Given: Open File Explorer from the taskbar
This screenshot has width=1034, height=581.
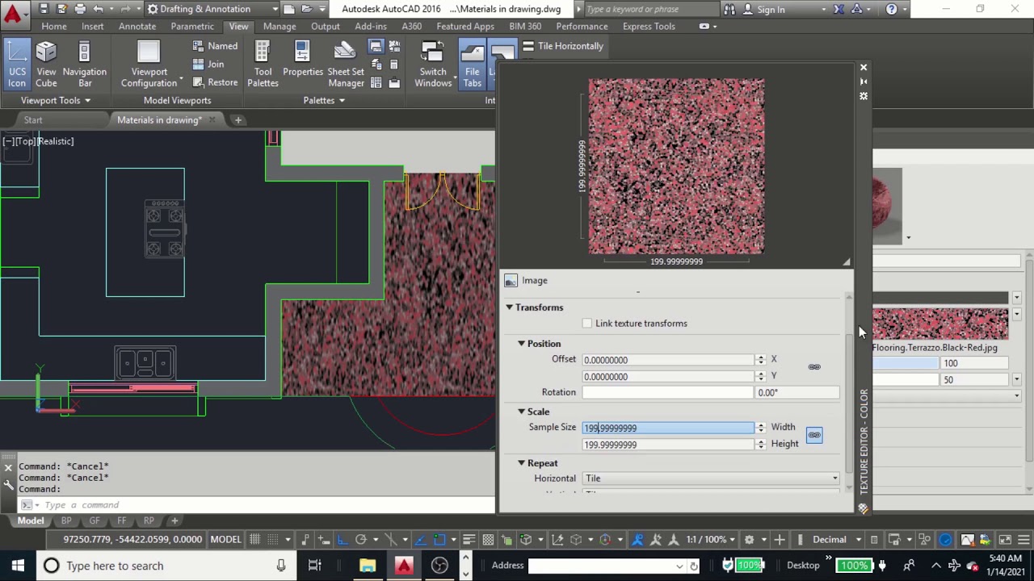Looking at the screenshot, I should 368,566.
